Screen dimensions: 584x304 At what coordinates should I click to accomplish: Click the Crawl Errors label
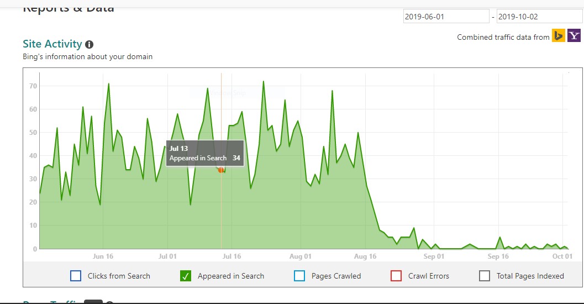(x=428, y=276)
